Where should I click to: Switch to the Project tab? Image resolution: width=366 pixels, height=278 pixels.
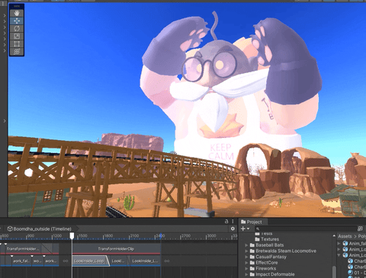pyautogui.click(x=252, y=222)
